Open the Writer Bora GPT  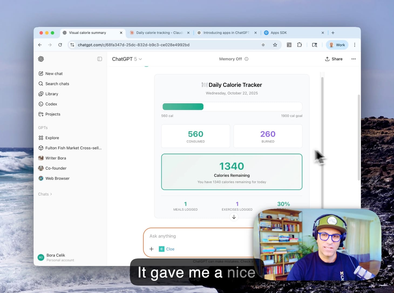[x=56, y=158]
